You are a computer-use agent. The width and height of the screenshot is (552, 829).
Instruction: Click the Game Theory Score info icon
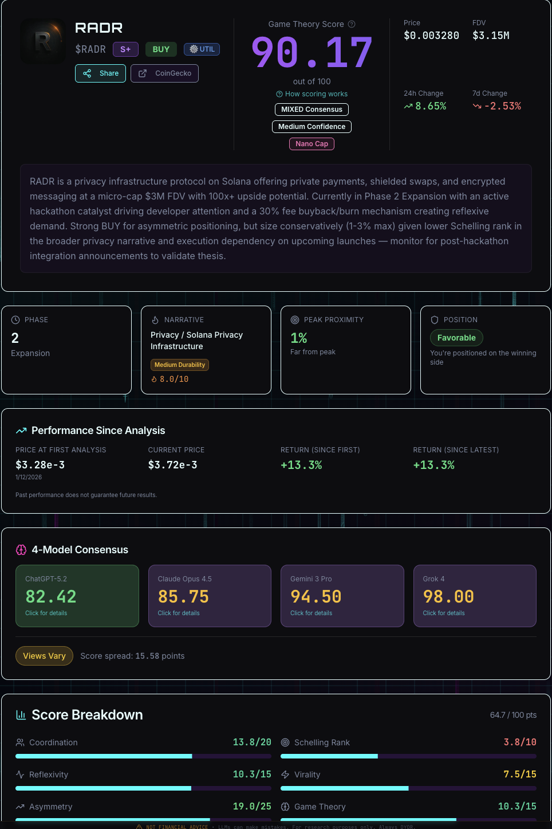click(351, 24)
